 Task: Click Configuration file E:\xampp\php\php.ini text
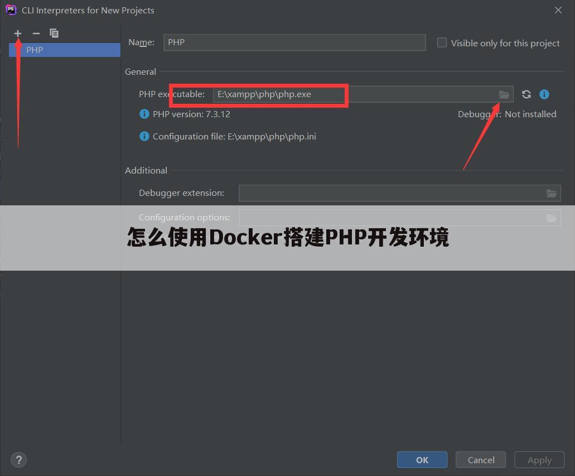(x=234, y=137)
